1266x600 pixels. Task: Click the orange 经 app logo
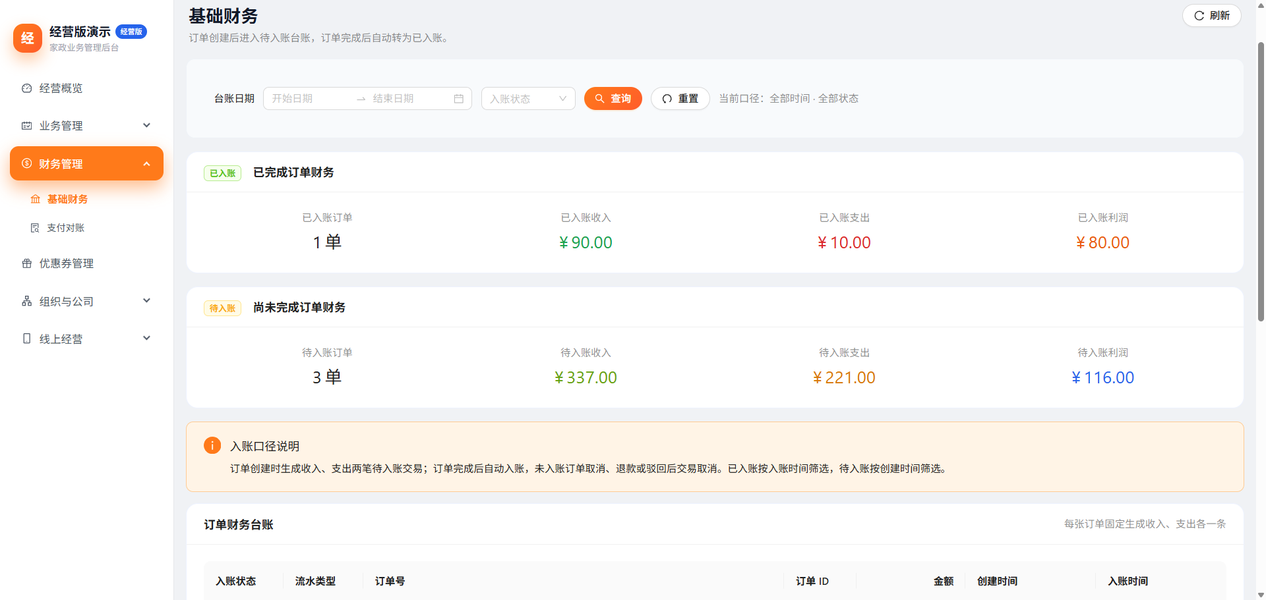click(28, 38)
